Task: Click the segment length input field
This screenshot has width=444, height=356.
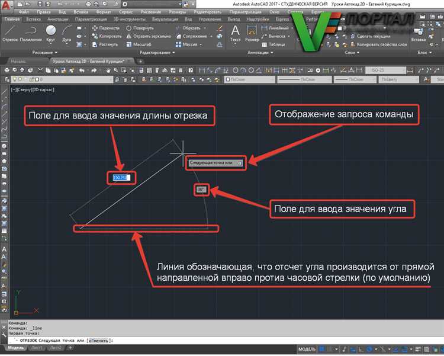Action: (121, 178)
